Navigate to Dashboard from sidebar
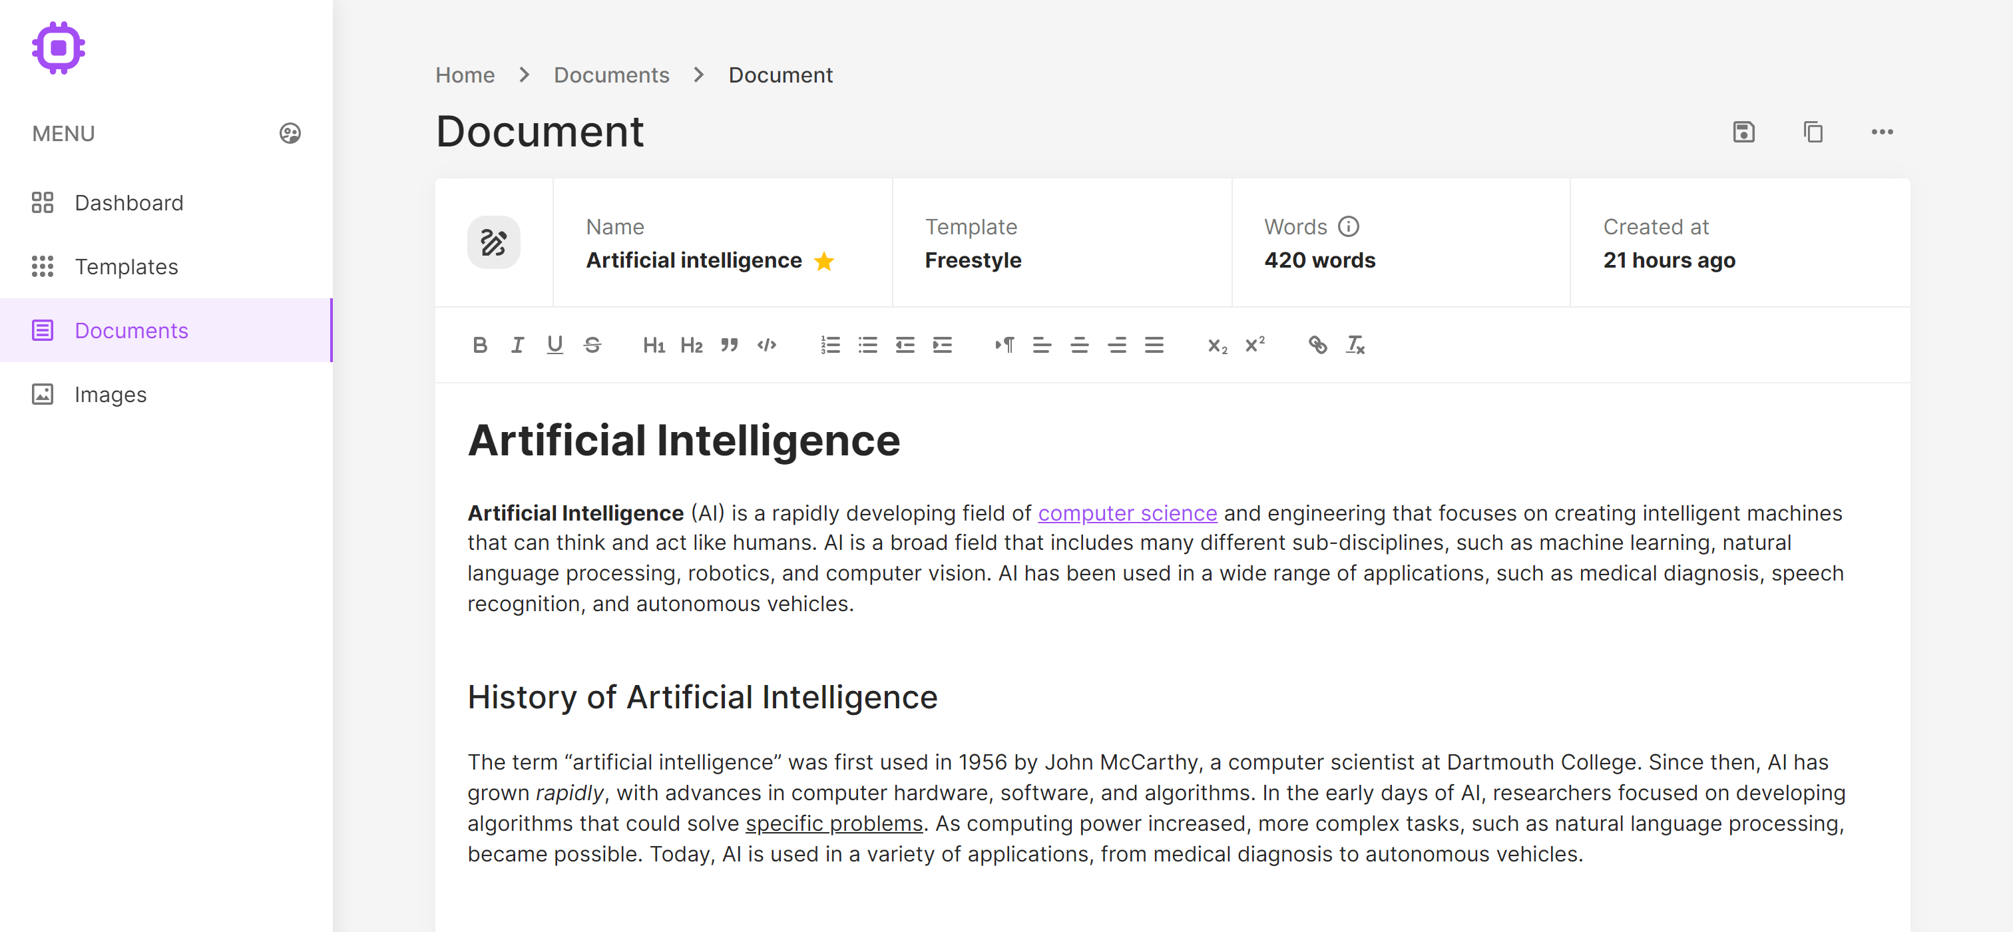This screenshot has height=932, width=2013. pos(128,202)
